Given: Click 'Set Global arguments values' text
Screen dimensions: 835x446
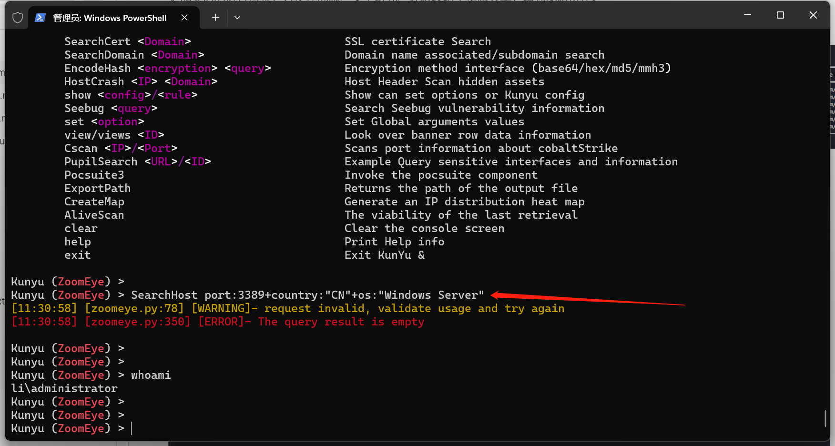Looking at the screenshot, I should coord(434,122).
